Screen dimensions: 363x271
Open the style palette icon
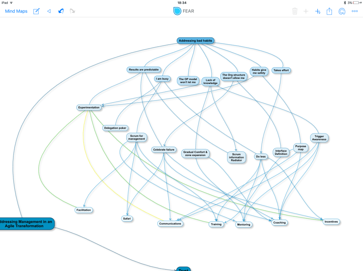click(x=342, y=11)
